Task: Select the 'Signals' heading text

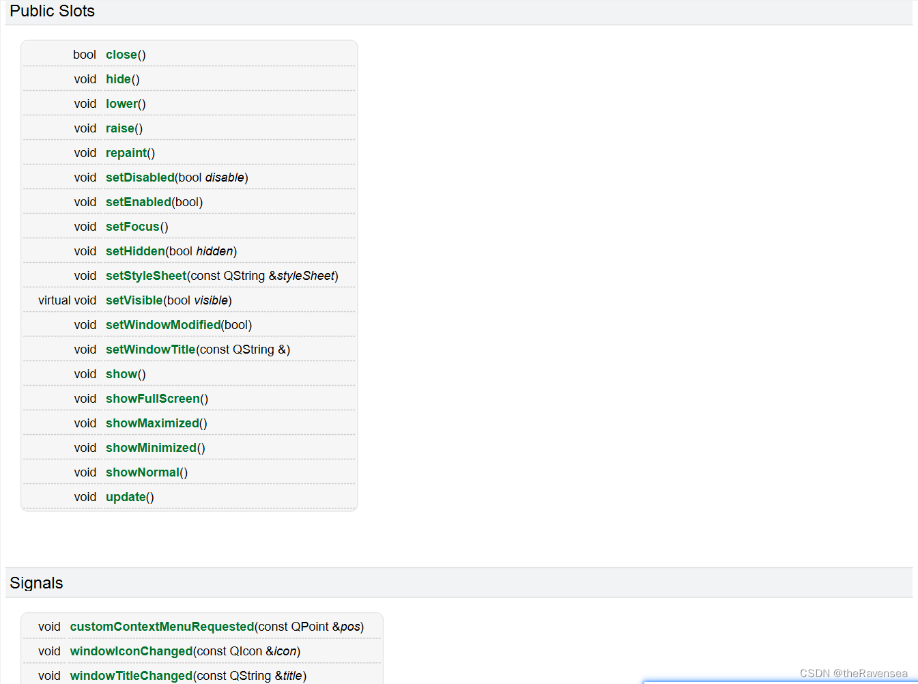Action: point(36,583)
